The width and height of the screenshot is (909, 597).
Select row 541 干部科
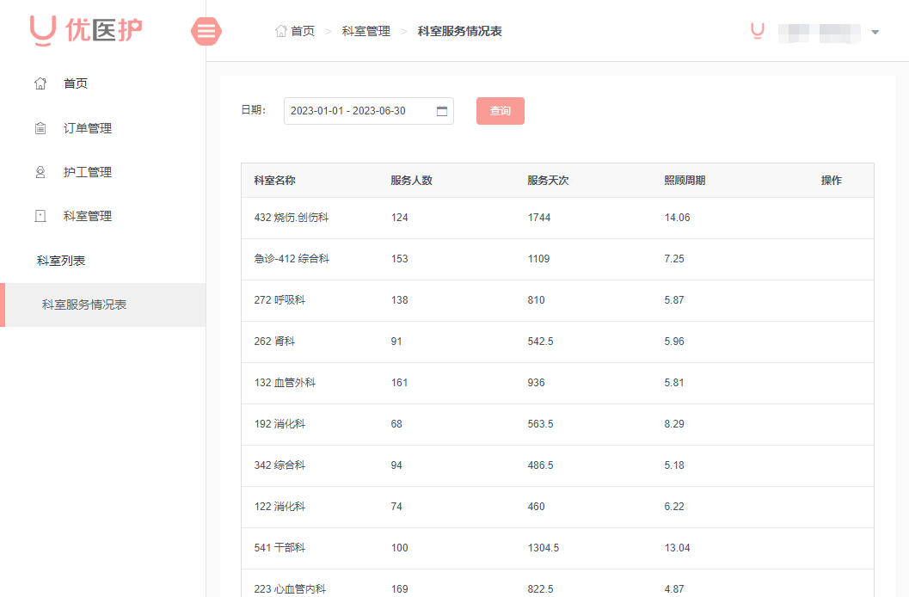tap(557, 548)
